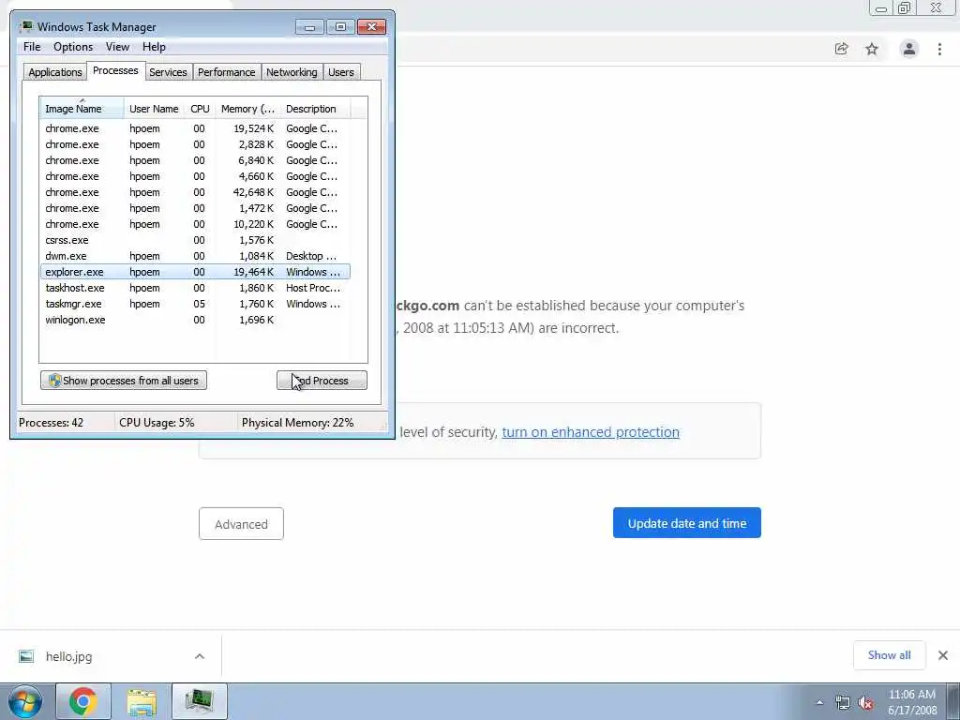Select chrome.exe using 4,660 K memory
The width and height of the screenshot is (960, 720).
click(x=195, y=176)
